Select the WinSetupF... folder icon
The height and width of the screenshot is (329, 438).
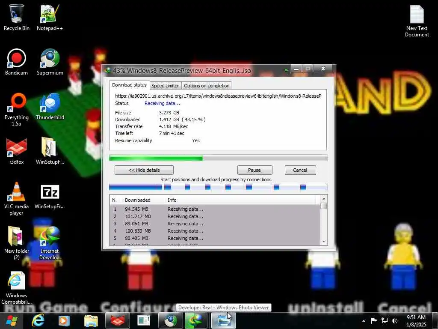50,151
